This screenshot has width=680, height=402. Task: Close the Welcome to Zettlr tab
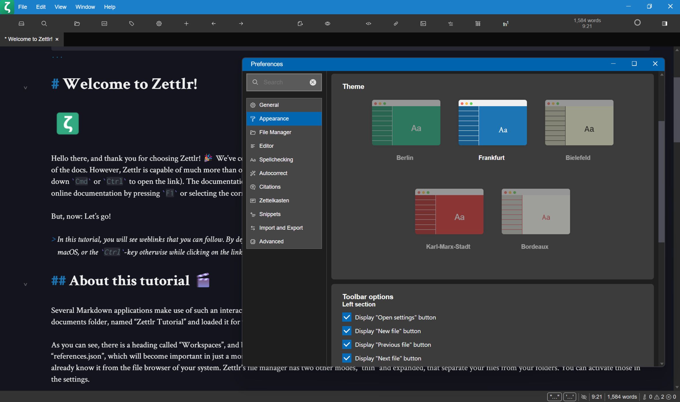pyautogui.click(x=57, y=39)
